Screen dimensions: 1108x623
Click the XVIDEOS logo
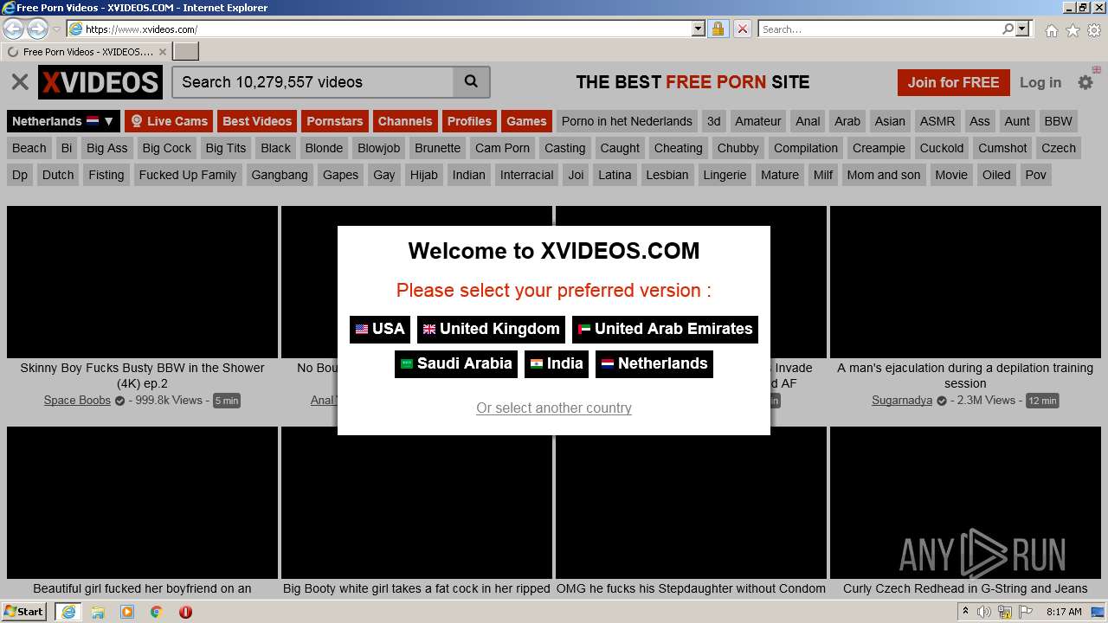point(100,82)
